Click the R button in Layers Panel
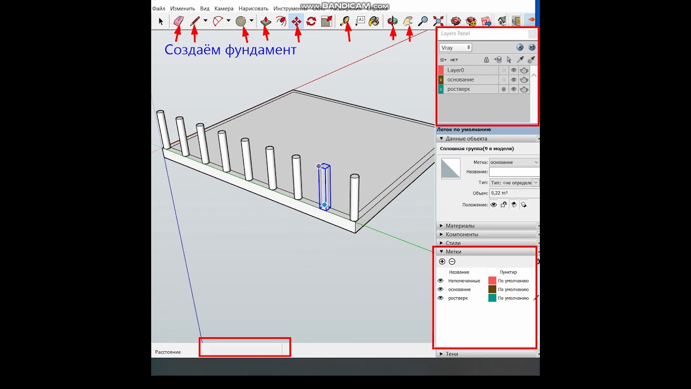 point(520,48)
